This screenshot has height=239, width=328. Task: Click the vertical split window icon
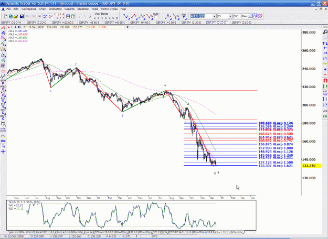tap(73, 16)
